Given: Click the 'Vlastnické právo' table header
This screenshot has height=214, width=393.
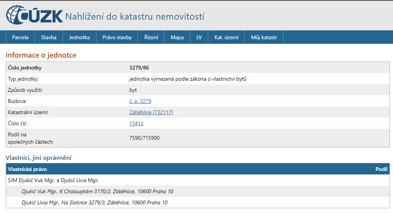Looking at the screenshot, I should pos(27,169).
